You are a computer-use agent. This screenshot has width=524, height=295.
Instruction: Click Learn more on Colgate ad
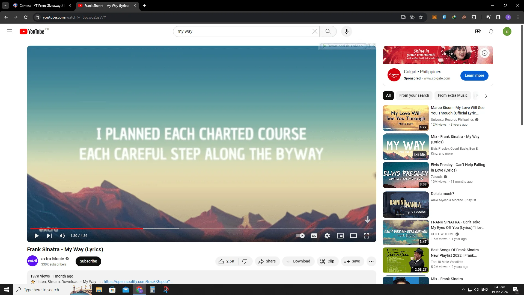[474, 76]
